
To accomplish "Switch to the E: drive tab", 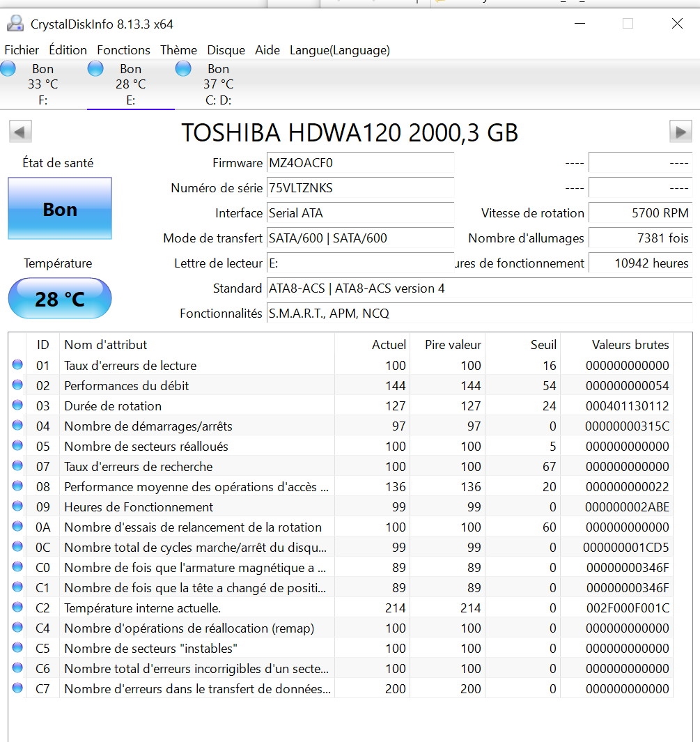I will tap(130, 84).
